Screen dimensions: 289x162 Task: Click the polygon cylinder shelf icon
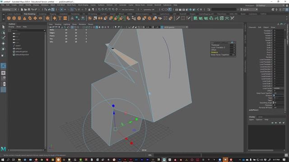(19, 18)
